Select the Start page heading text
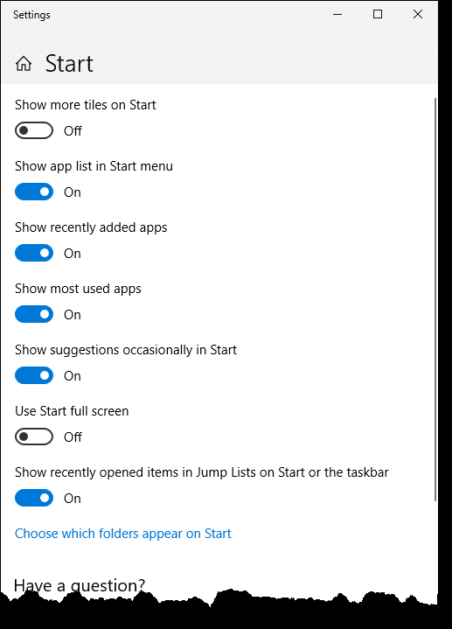The image size is (452, 629). (x=69, y=63)
